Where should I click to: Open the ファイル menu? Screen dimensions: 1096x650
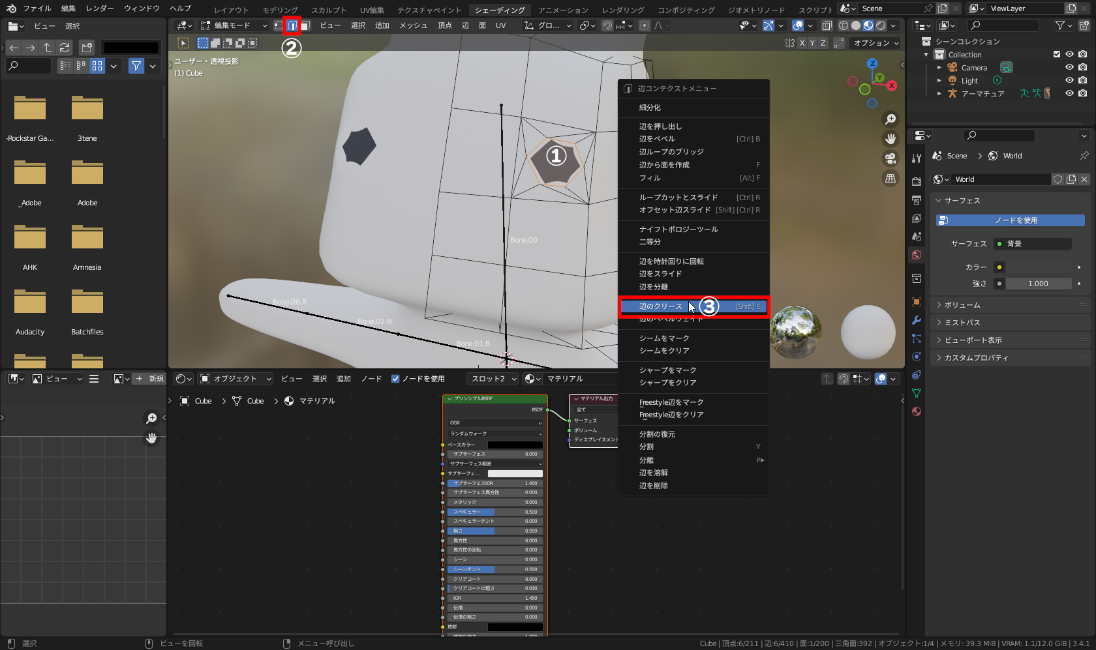click(x=37, y=8)
